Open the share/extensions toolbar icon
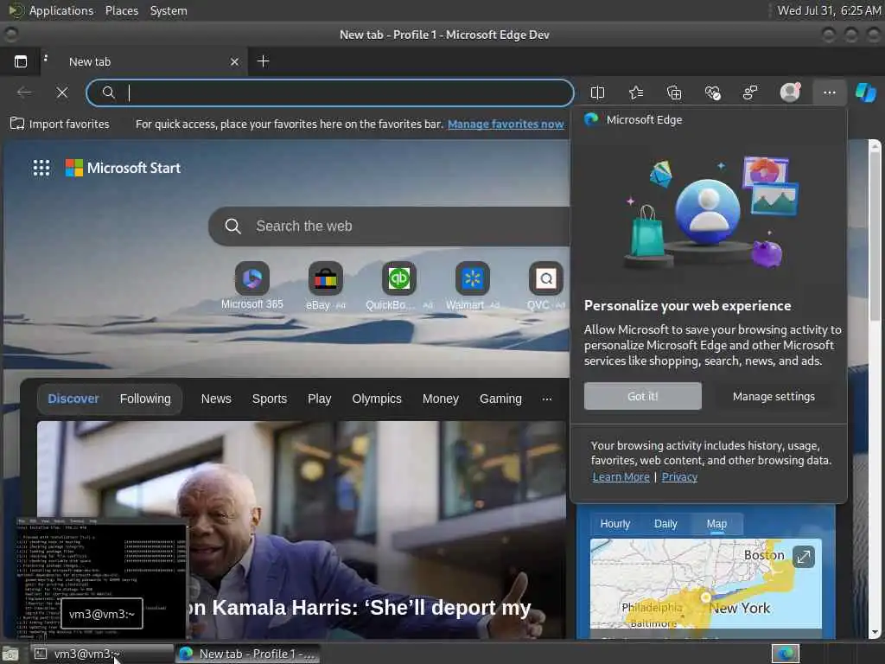Screen dimensions: 885x664 click(751, 93)
